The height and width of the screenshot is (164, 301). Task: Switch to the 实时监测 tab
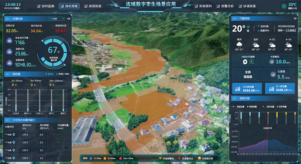(x=46, y=6)
